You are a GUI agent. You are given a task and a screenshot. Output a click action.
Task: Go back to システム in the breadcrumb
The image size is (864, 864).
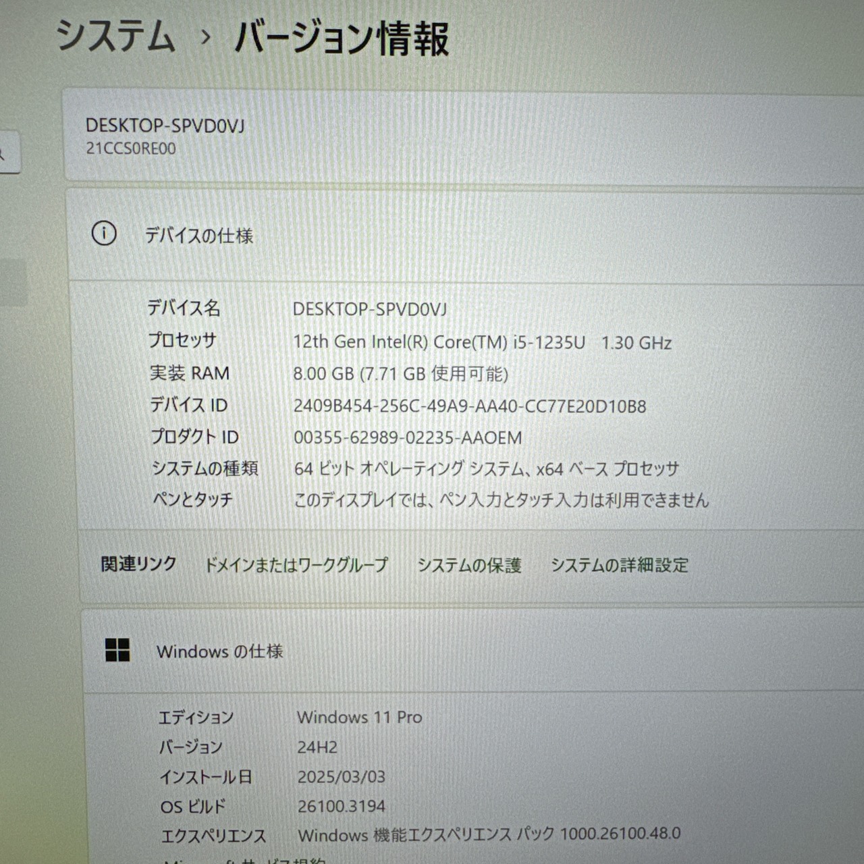coord(115,36)
